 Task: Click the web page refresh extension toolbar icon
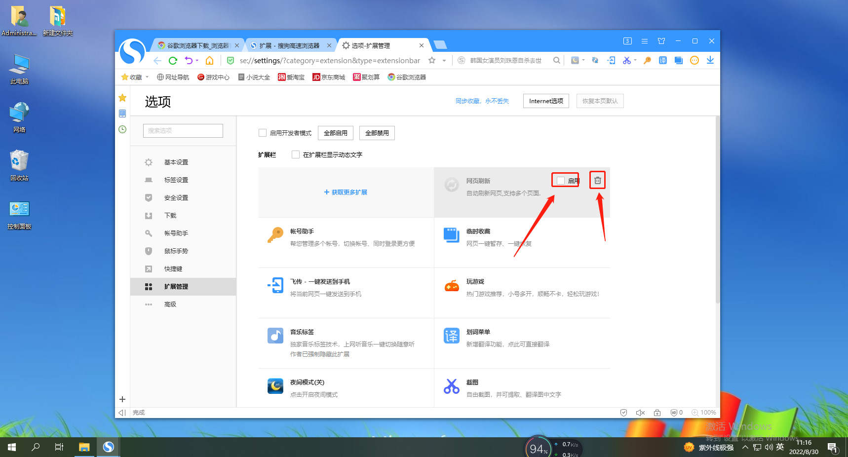595,60
